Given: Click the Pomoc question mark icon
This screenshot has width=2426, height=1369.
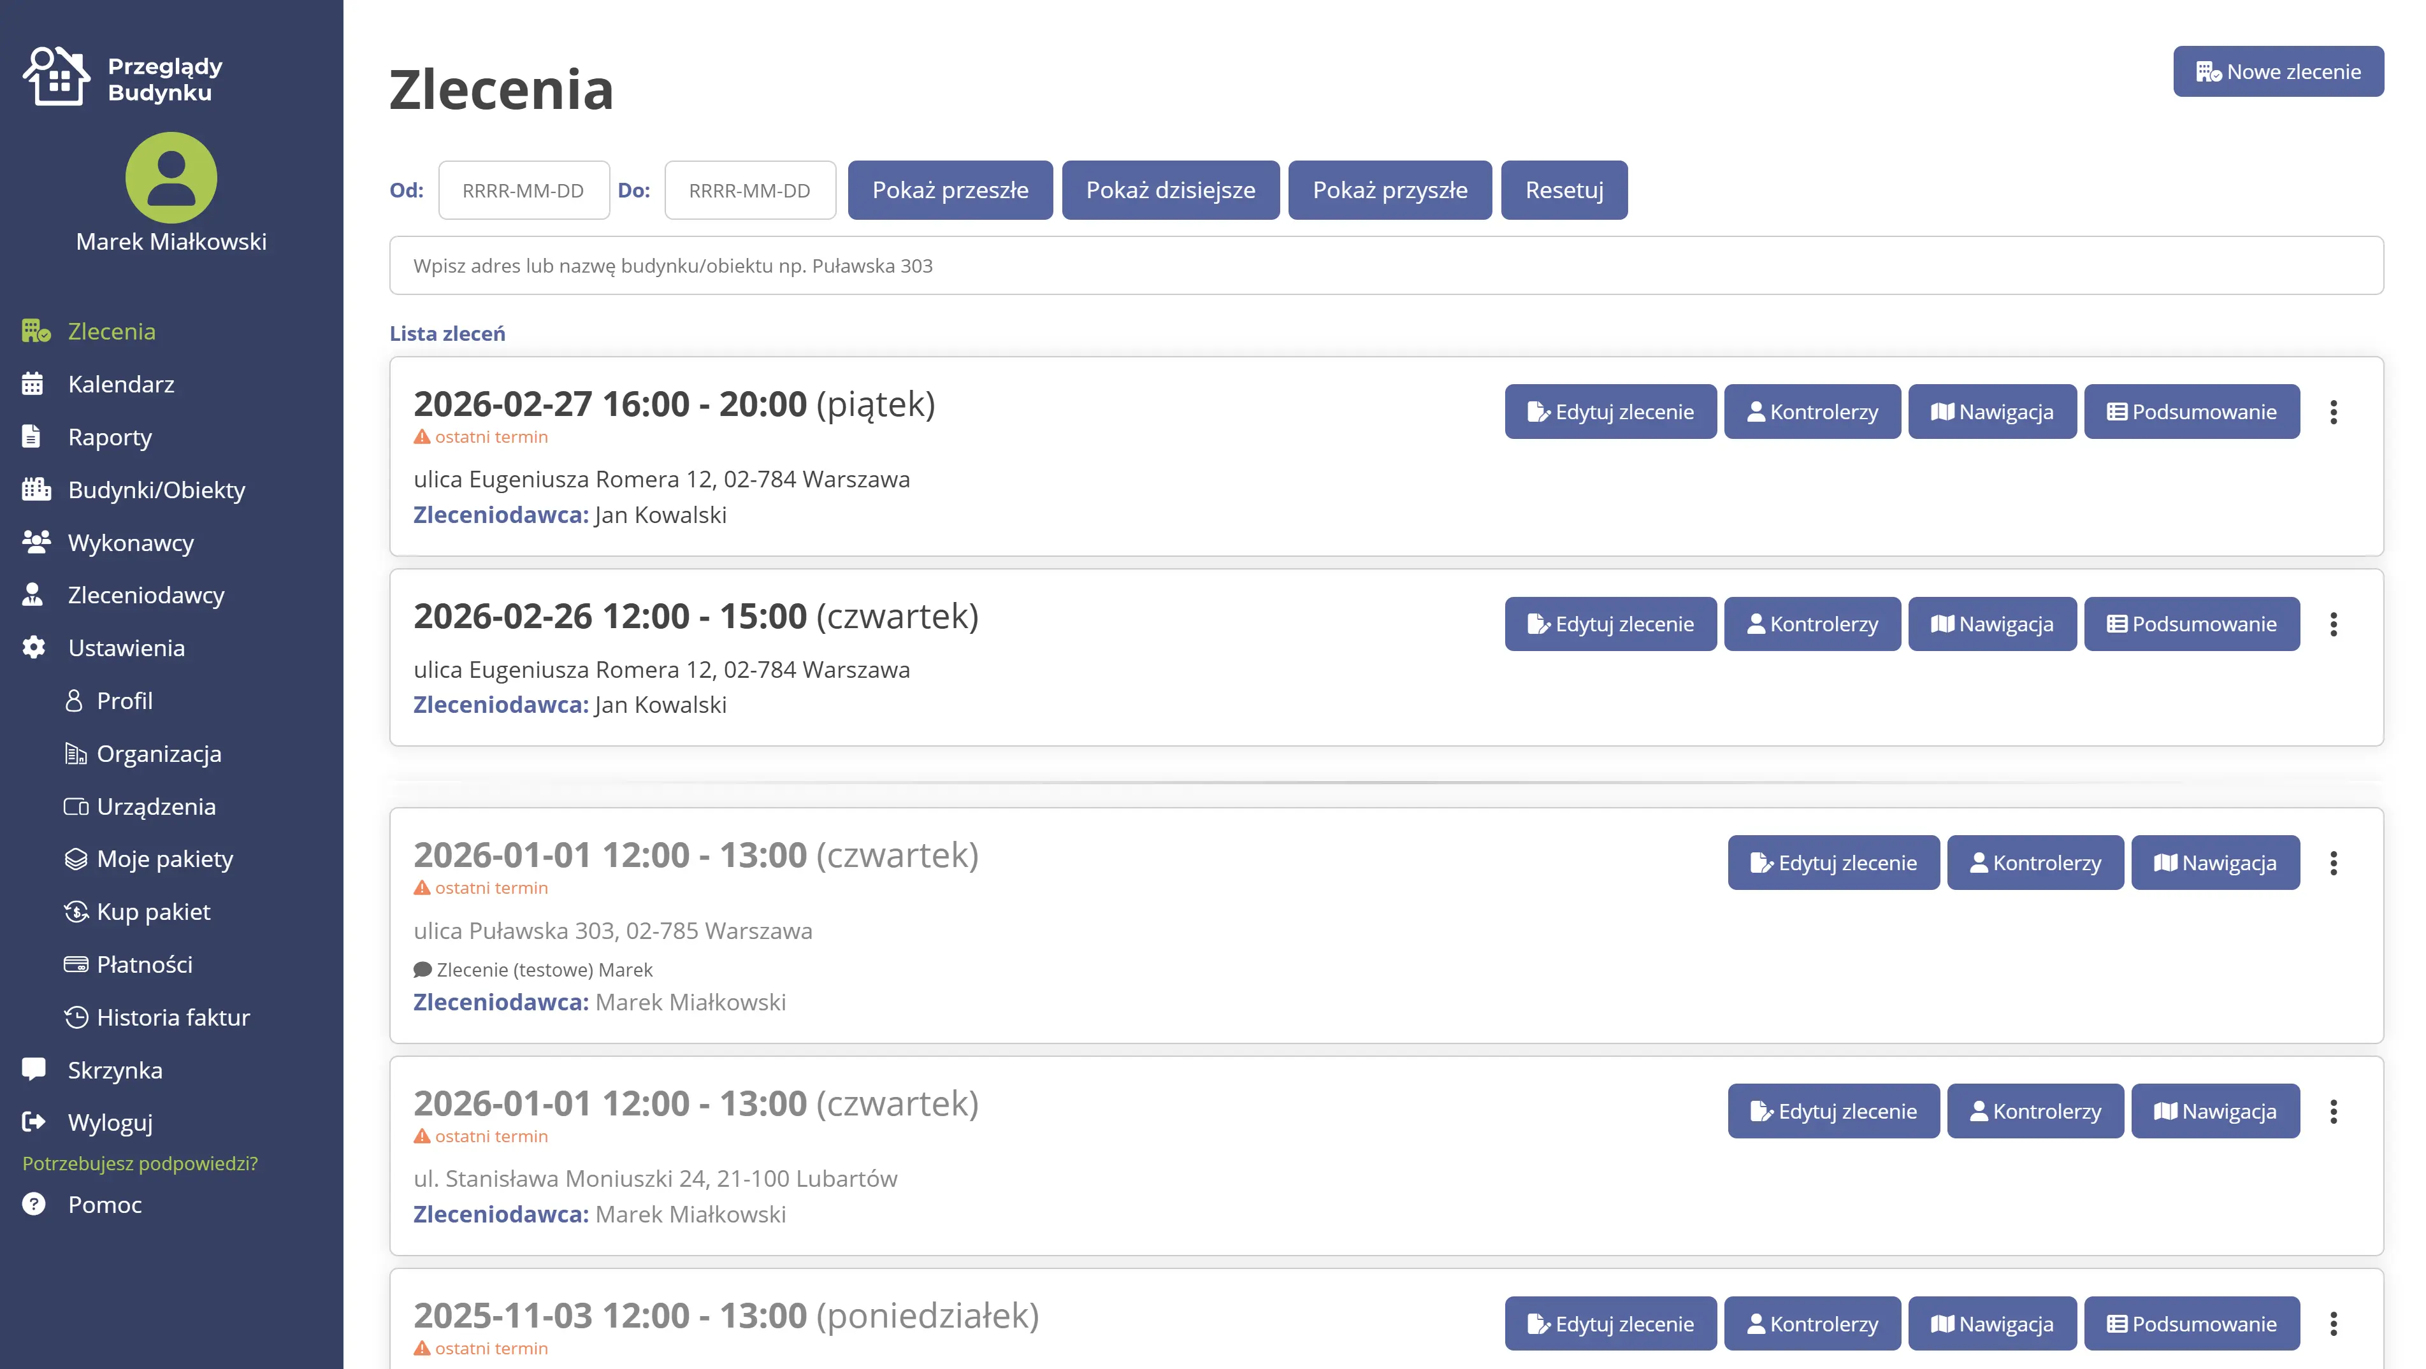Looking at the screenshot, I should (x=34, y=1204).
